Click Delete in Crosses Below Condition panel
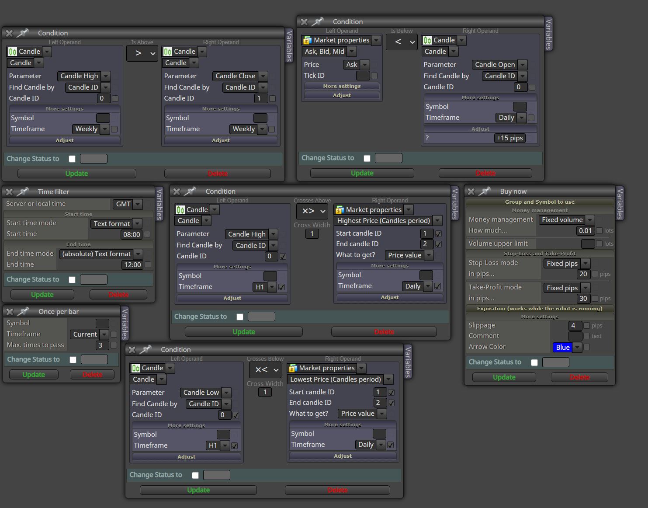 337,490
